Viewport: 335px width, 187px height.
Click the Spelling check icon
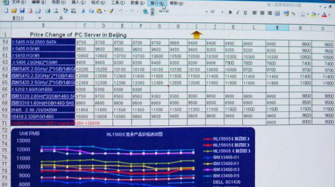click(66, 11)
